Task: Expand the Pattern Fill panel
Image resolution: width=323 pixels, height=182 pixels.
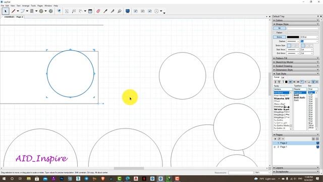Action: [x=296, y=58]
